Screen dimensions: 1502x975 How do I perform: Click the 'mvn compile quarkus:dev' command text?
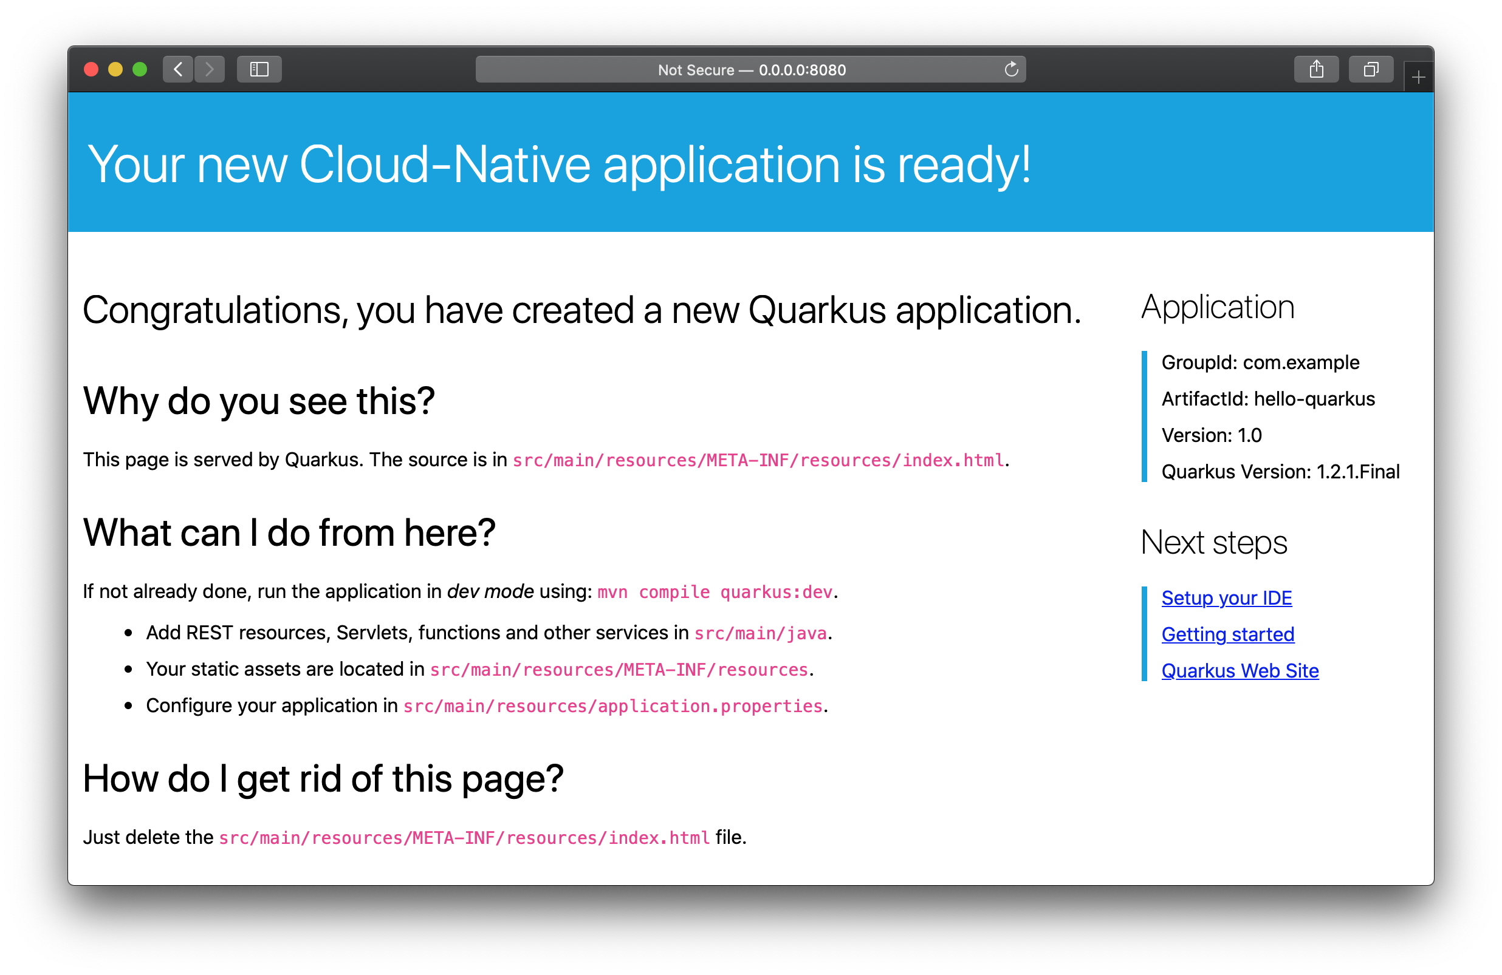715,592
